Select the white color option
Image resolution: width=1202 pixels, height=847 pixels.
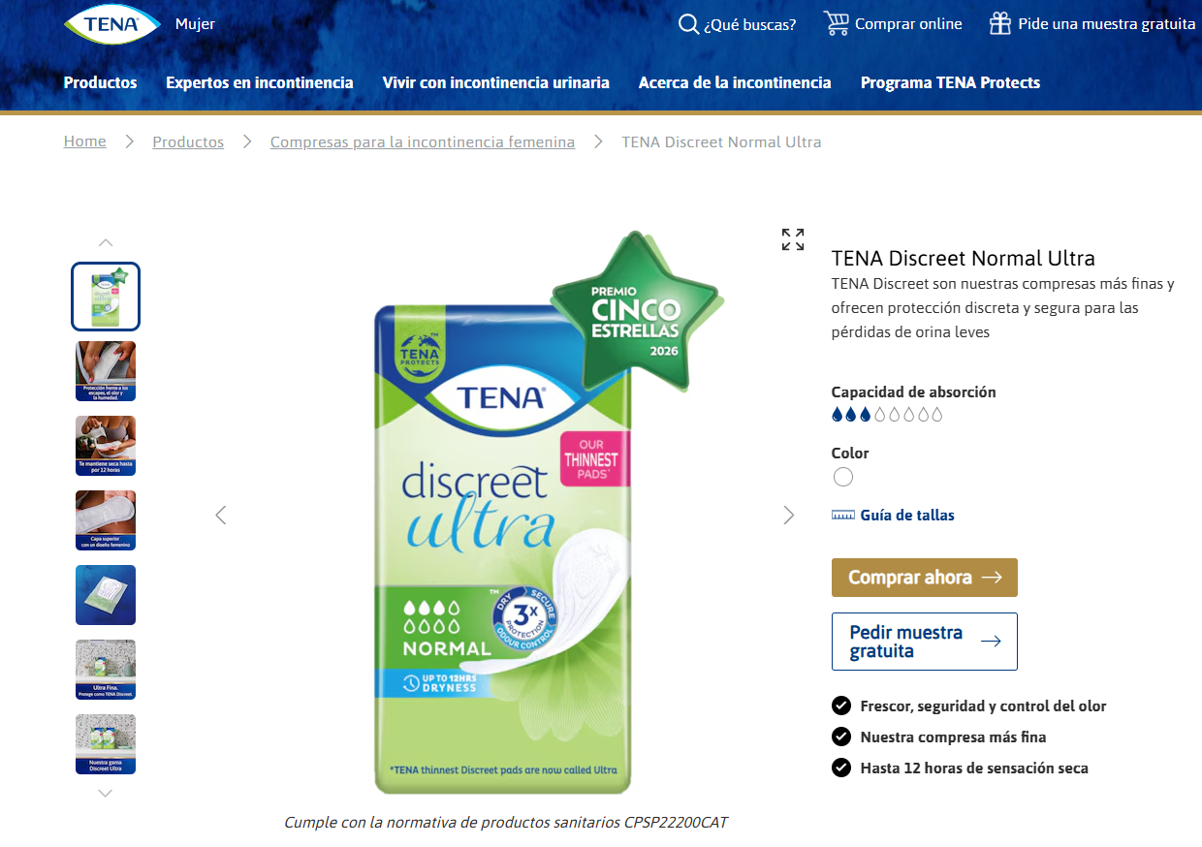(843, 477)
